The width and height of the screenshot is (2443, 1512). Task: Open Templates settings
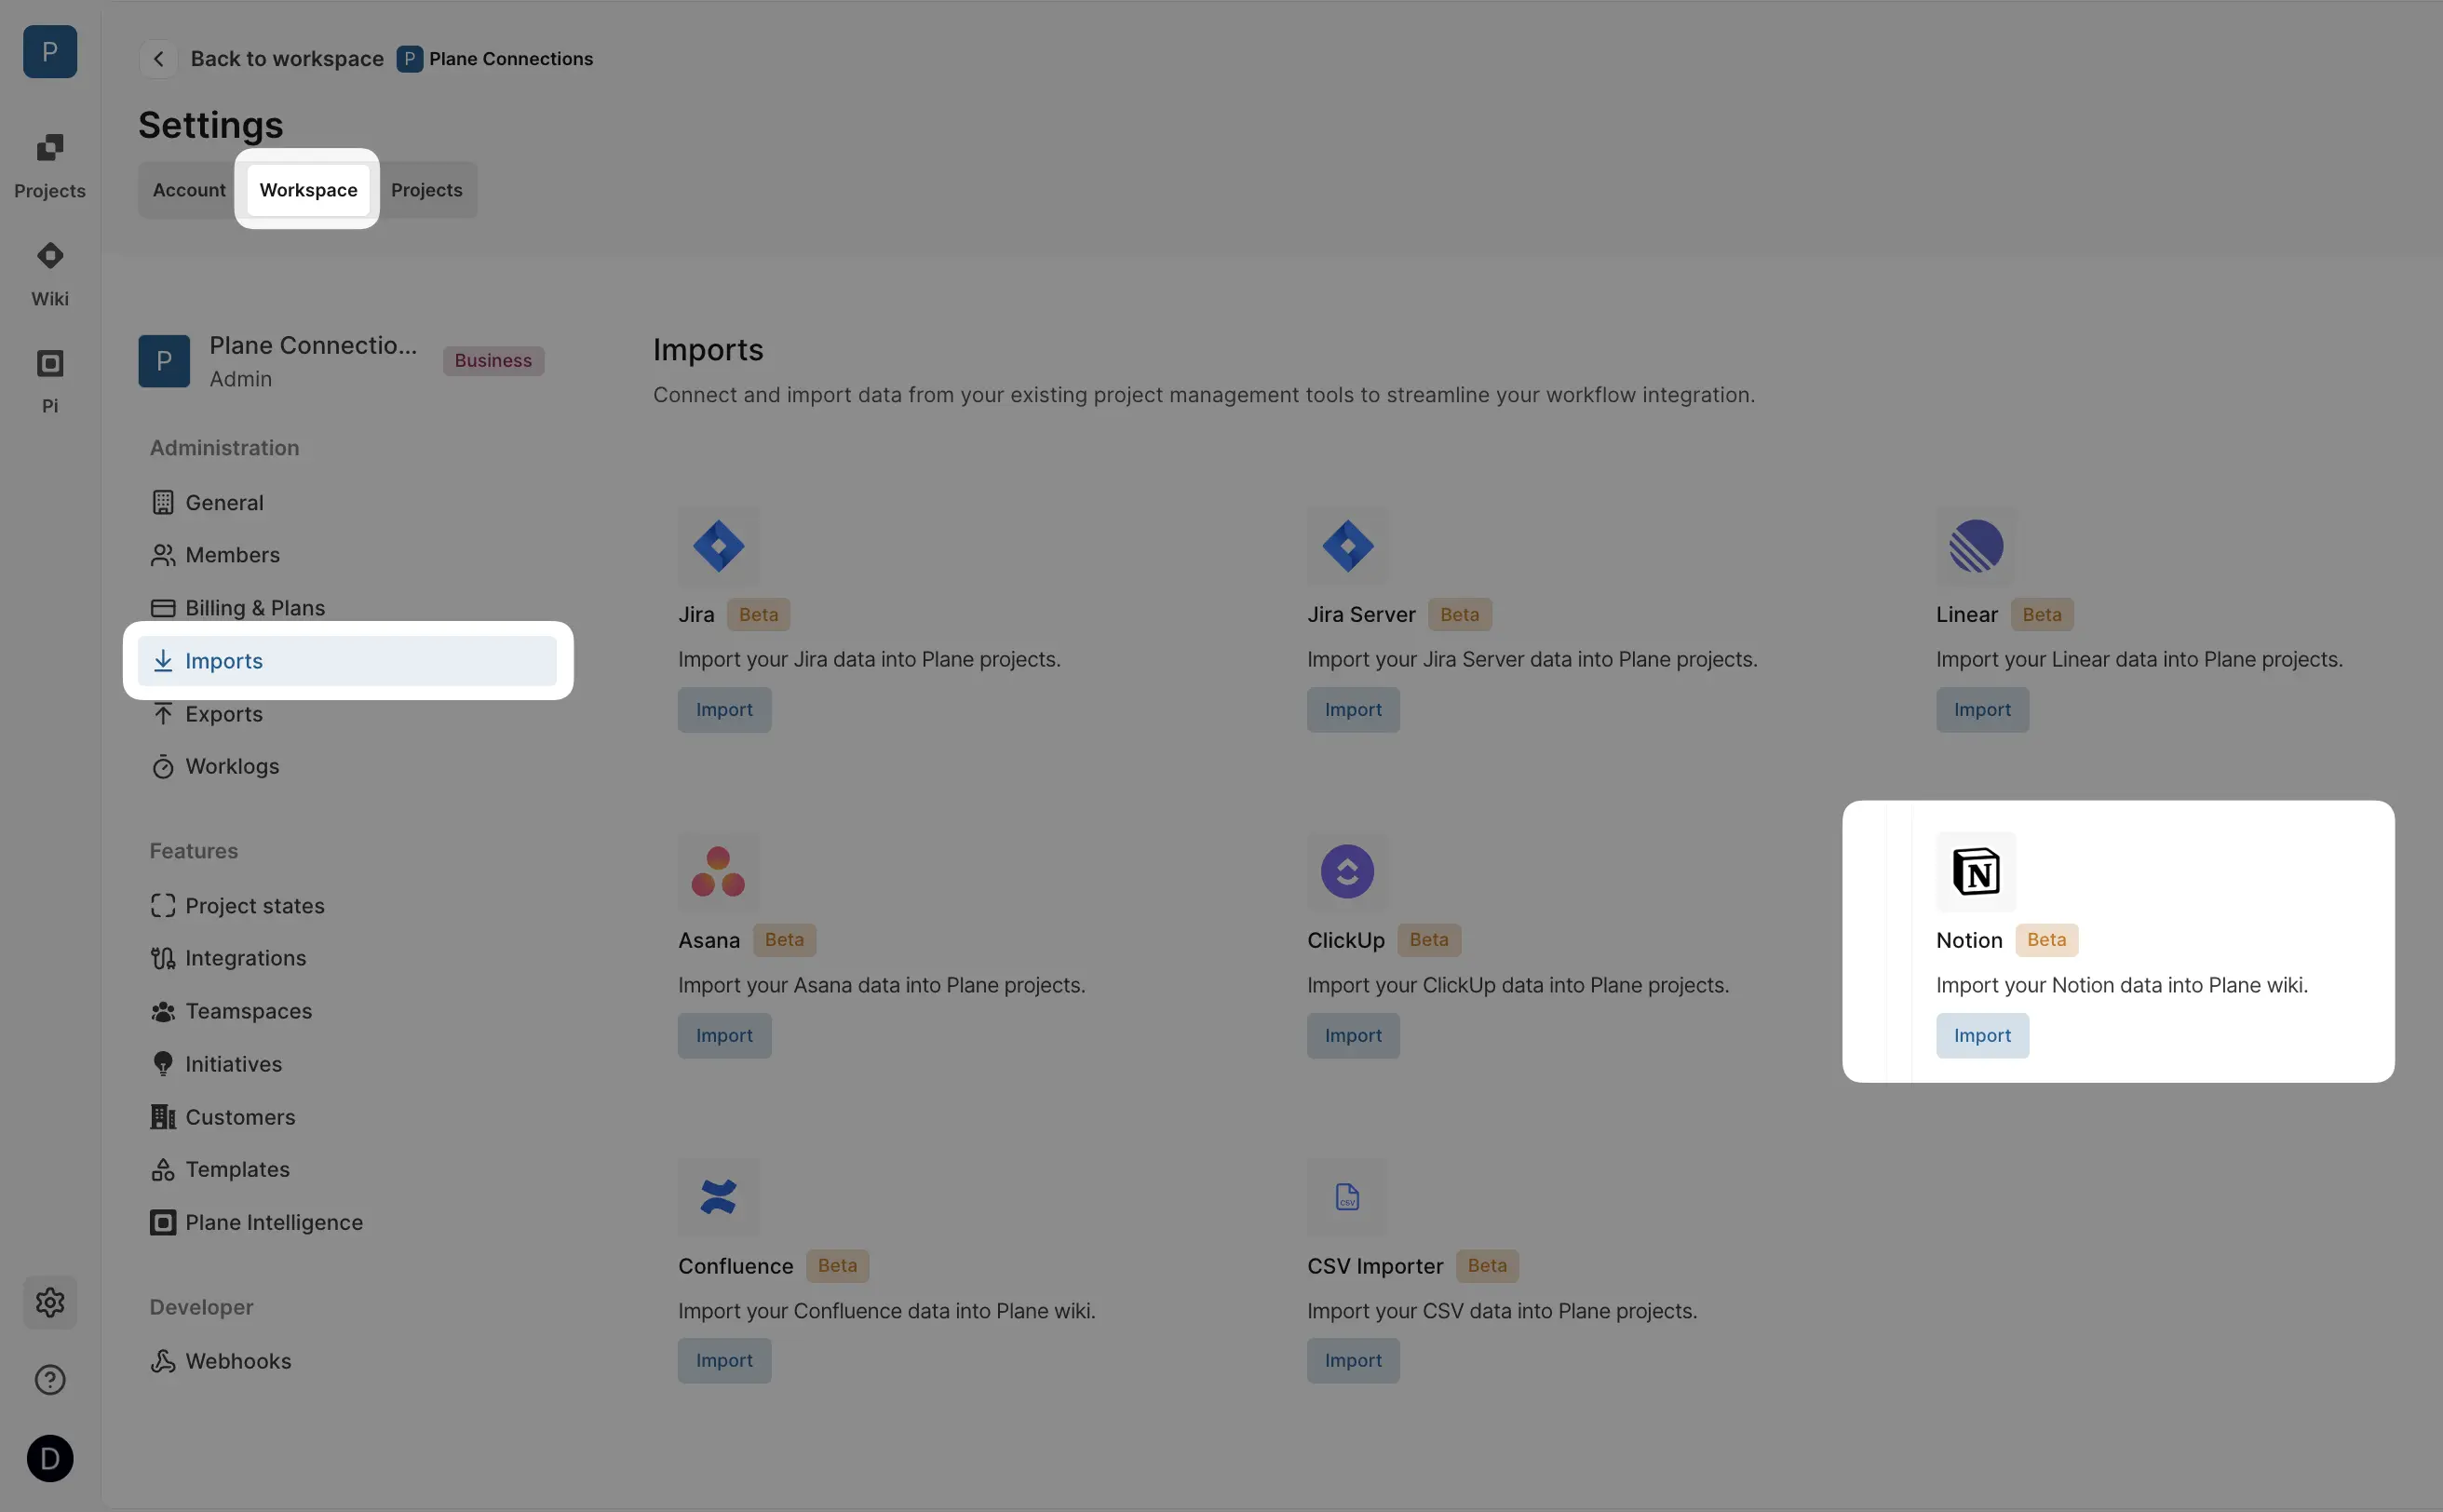[x=347, y=1169]
